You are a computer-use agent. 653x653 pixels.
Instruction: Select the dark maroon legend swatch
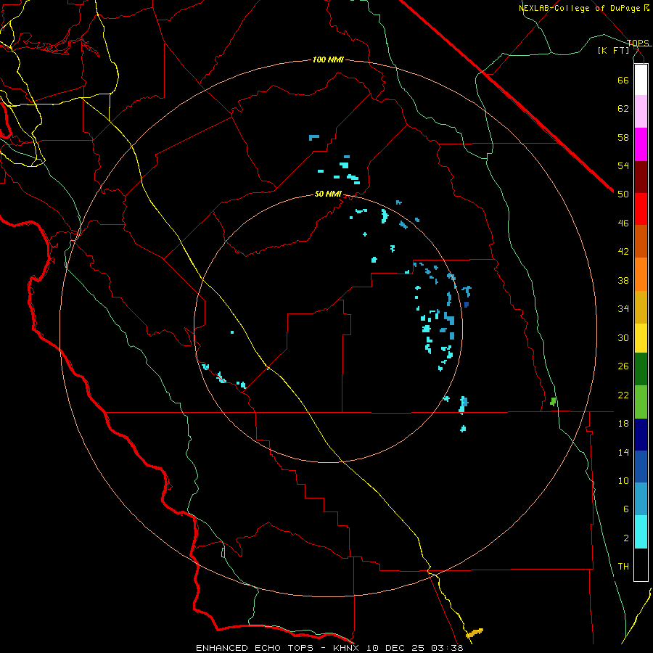click(x=641, y=177)
